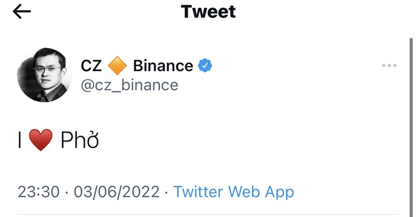
Task: Click the word "Phở" in the tweet
Action: (80, 139)
